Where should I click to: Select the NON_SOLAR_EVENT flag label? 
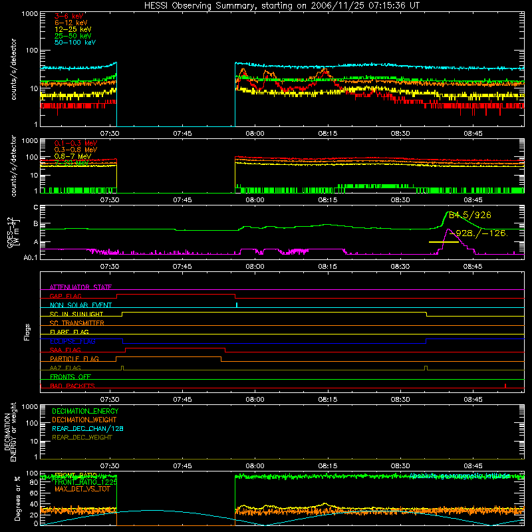point(80,305)
